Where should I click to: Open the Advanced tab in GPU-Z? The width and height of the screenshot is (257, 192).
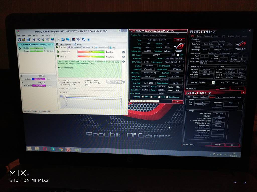[154, 35]
